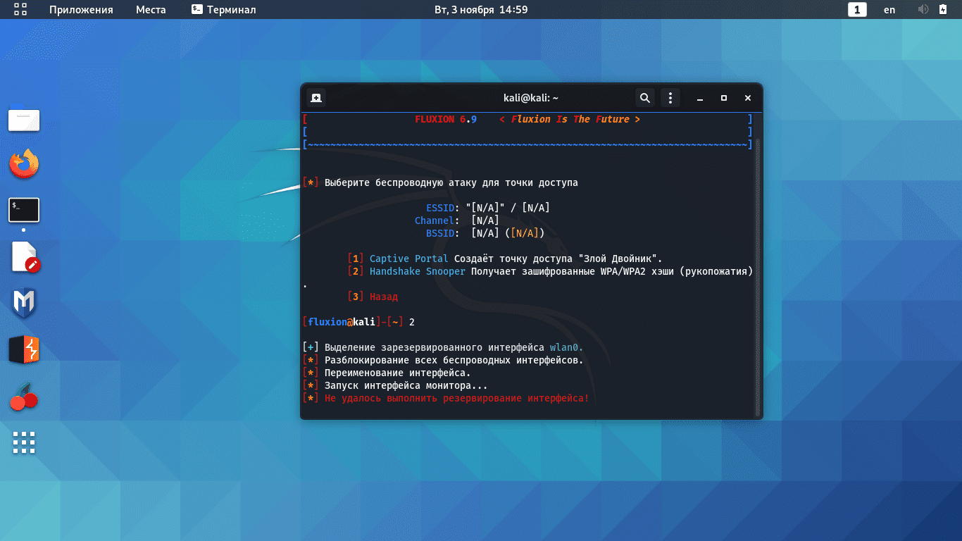Open new tab in terminal window
Viewport: 962px width, 541px height.
pos(316,98)
